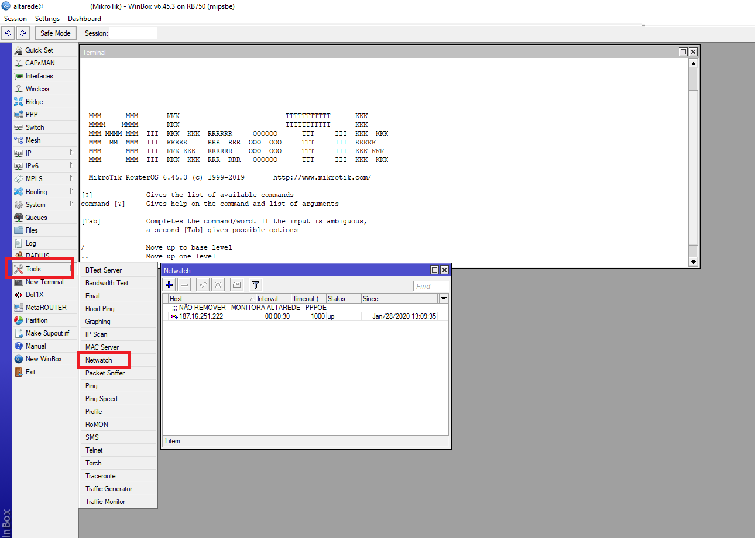Click Terminal scrollbar down arrow

pos(694,261)
